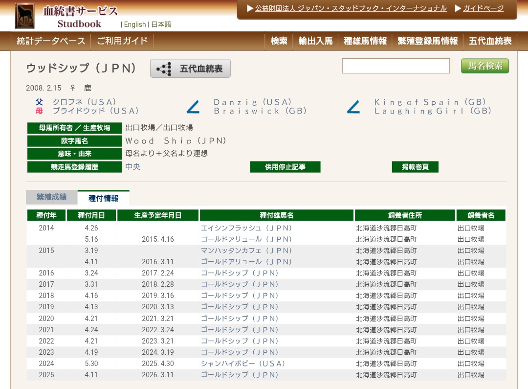Open stallion link シャンハイボビー (USA)
This screenshot has width=528, height=389.
243,364
